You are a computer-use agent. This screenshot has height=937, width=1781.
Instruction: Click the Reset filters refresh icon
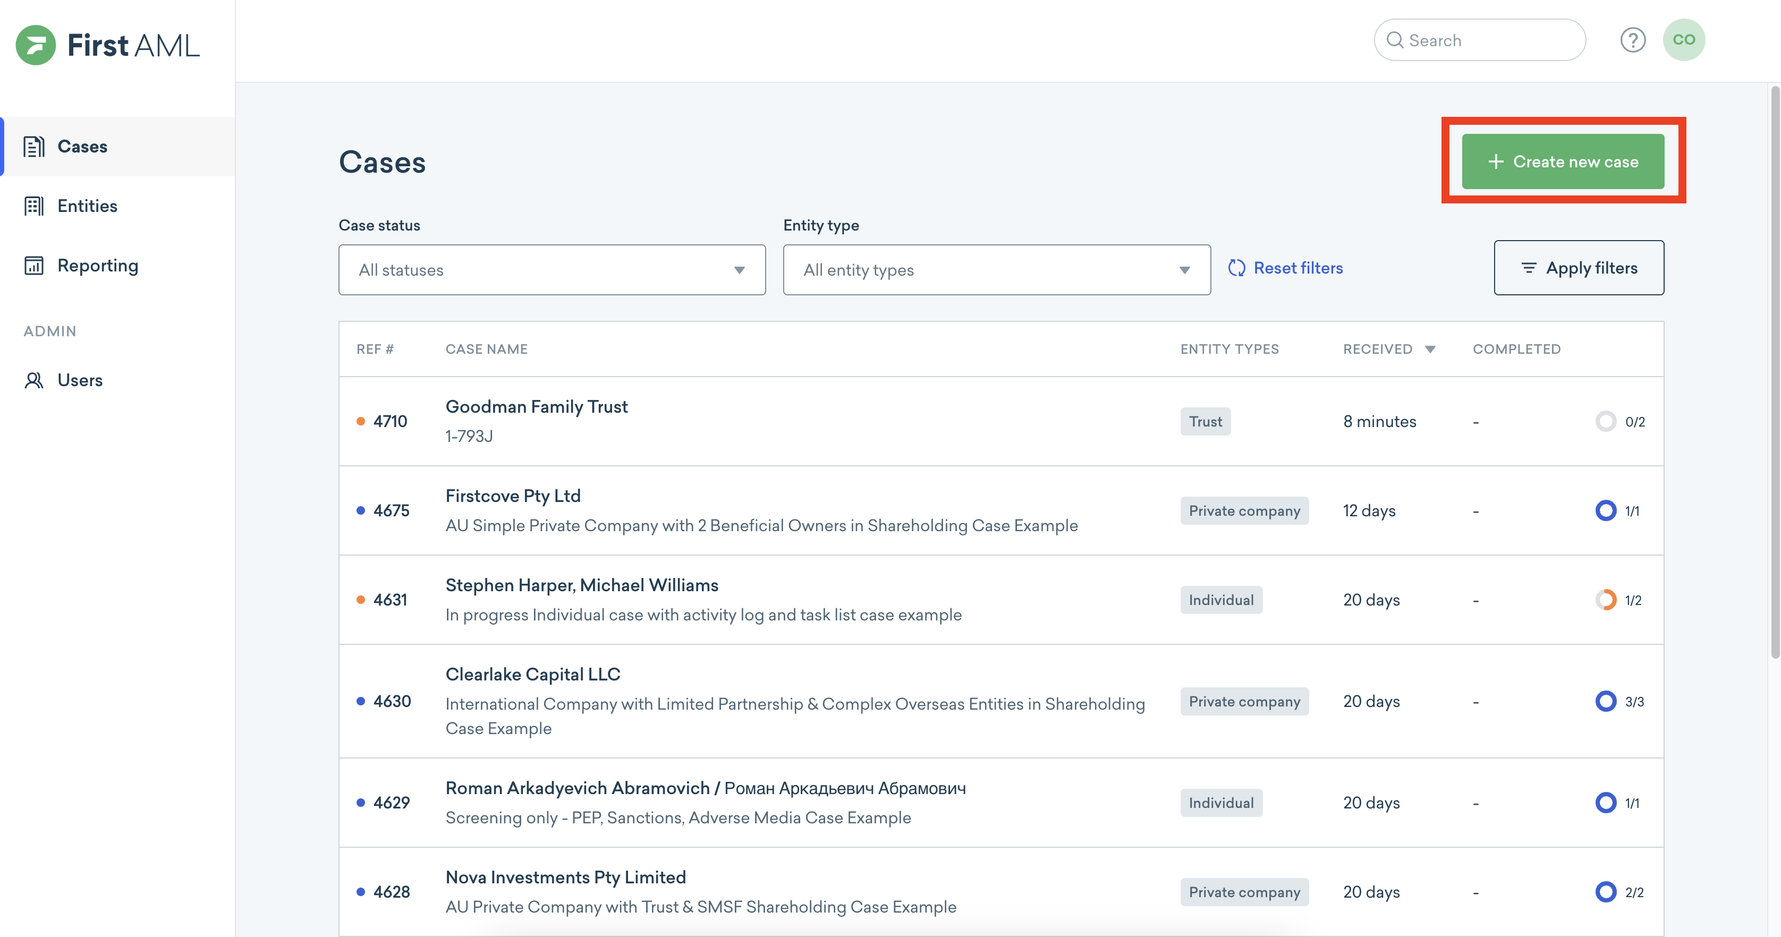tap(1236, 268)
